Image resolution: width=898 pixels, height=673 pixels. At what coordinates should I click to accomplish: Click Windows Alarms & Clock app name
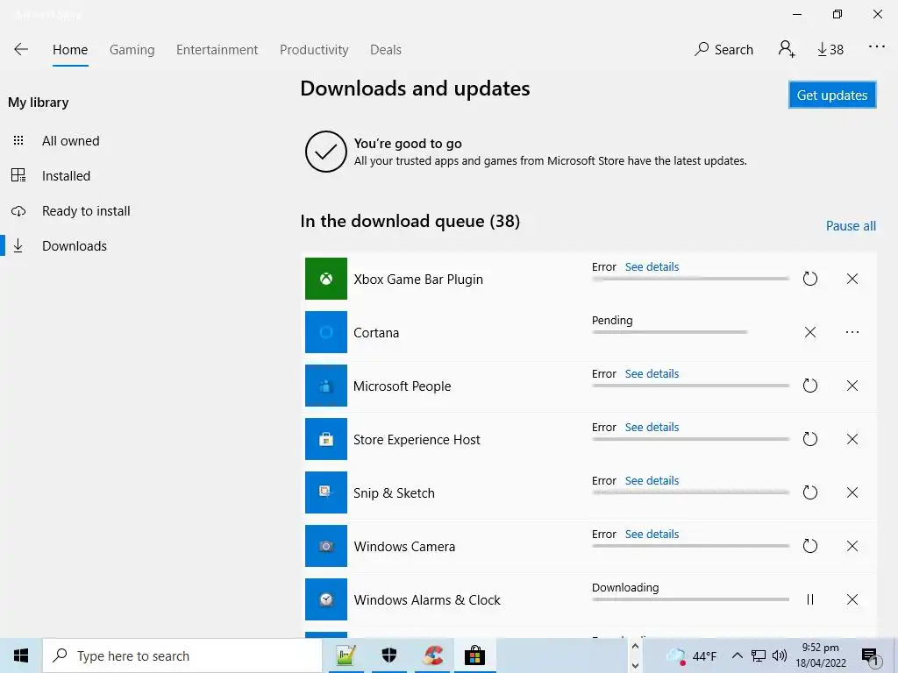pos(427,599)
